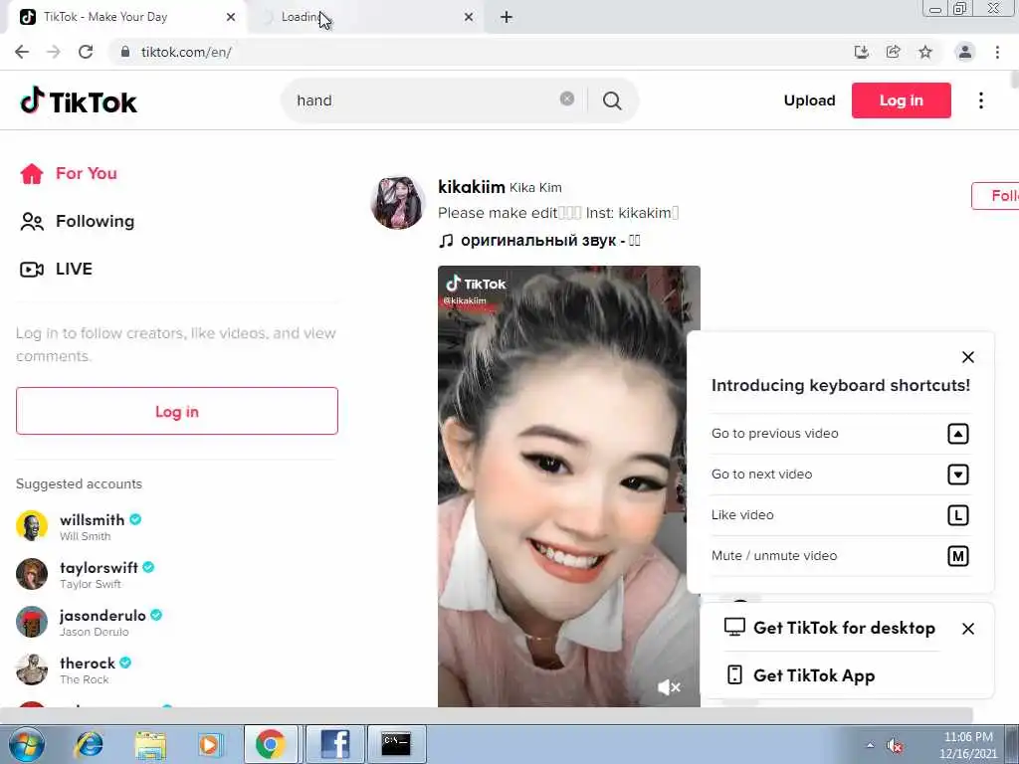
Task: Open Windows Explorer folder in taskbar
Action: coord(150,744)
